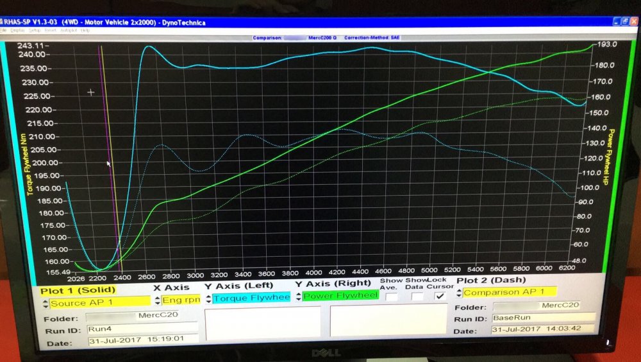Click the X Axis stepper arrows beside Eng rpm
Viewport: 641px width, 362px height.
[158, 301]
